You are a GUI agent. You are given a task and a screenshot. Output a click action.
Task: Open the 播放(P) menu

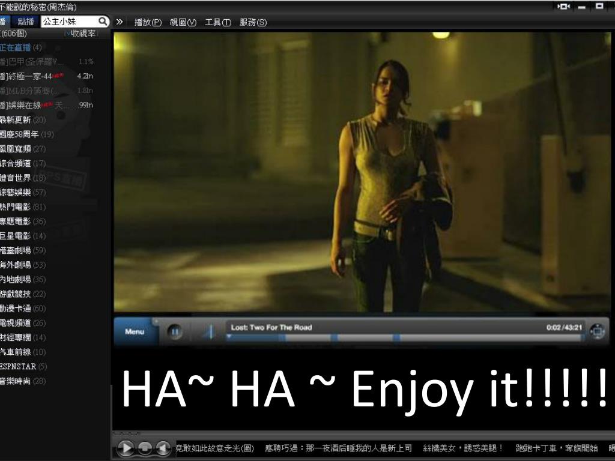[x=148, y=22]
